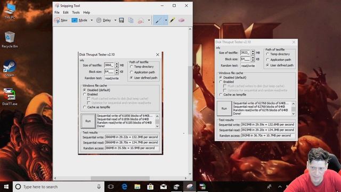Click the New snip button
341x192 pixels.
(x=61, y=20)
